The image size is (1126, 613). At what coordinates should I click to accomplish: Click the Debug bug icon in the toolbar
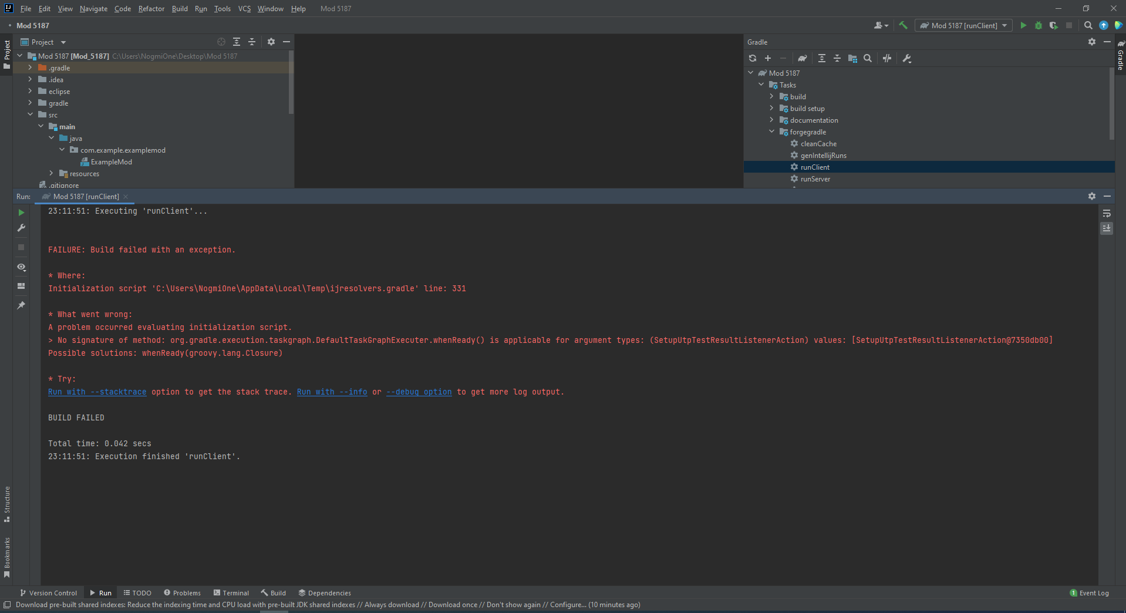click(x=1039, y=25)
